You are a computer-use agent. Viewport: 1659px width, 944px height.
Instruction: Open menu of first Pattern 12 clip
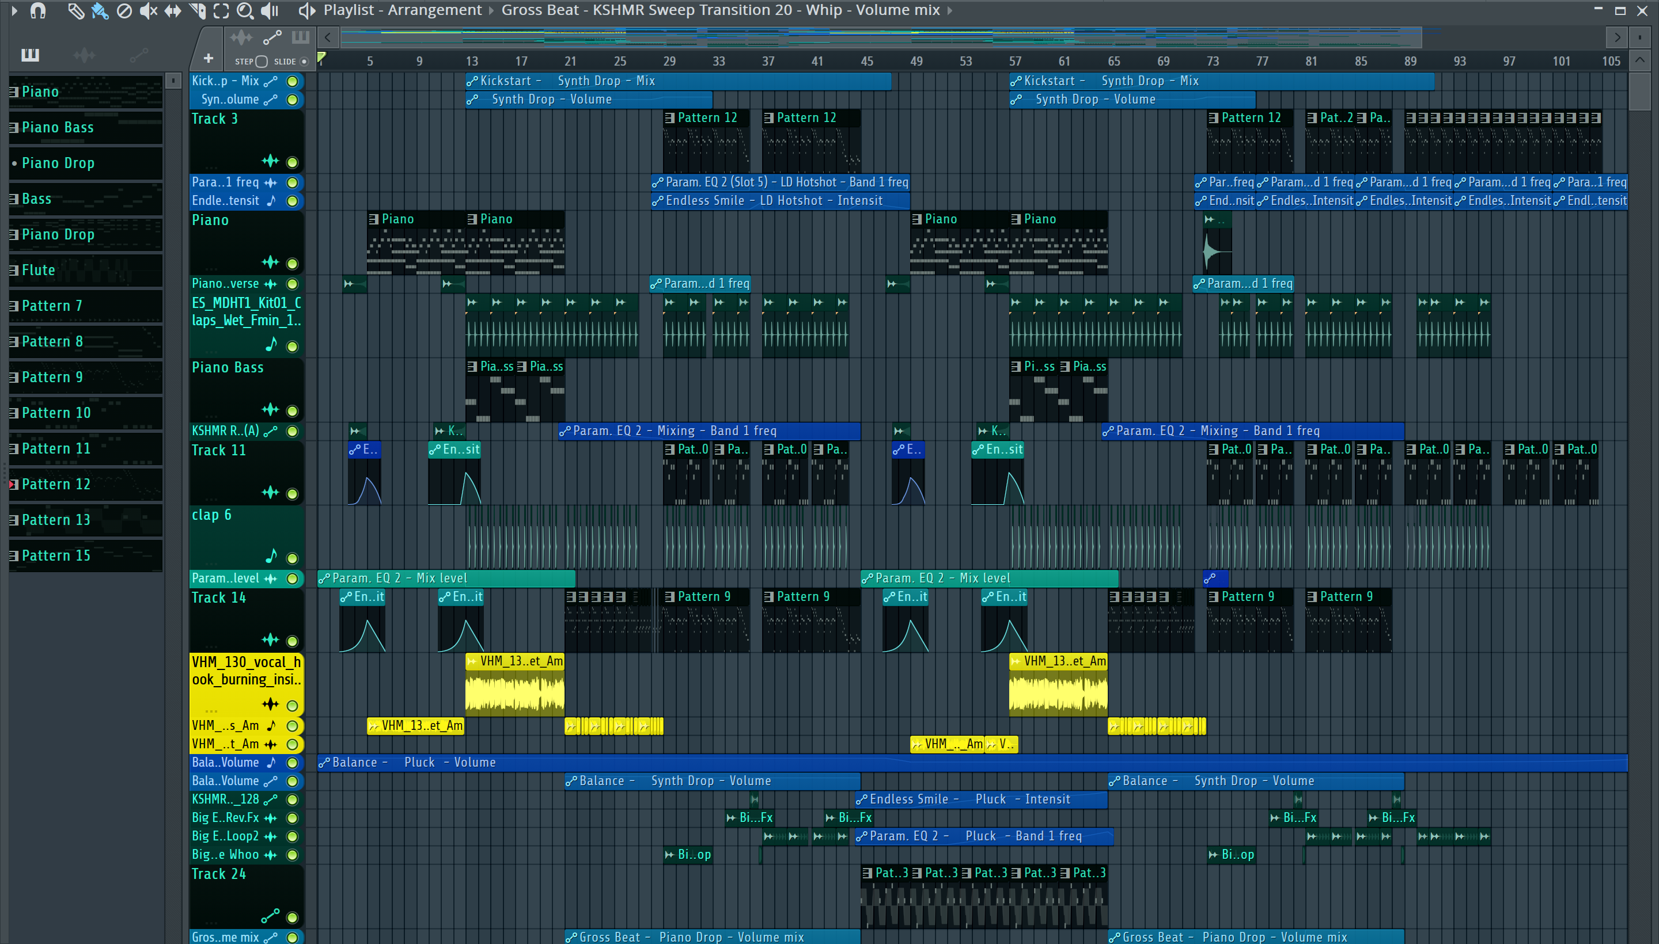click(x=669, y=118)
